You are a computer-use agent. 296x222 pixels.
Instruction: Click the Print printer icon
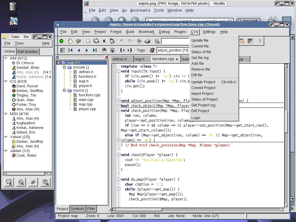(x=147, y=41)
